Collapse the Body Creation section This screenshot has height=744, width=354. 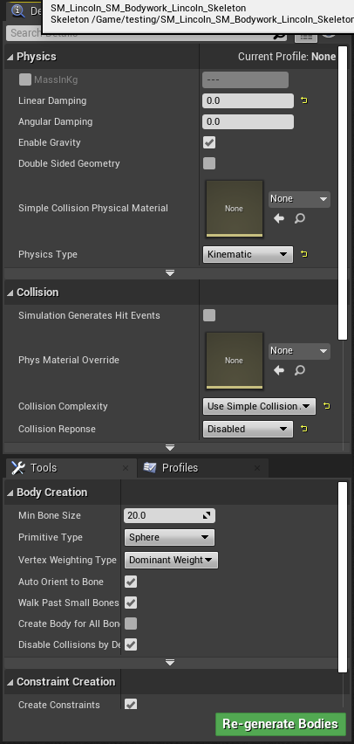(x=10, y=493)
